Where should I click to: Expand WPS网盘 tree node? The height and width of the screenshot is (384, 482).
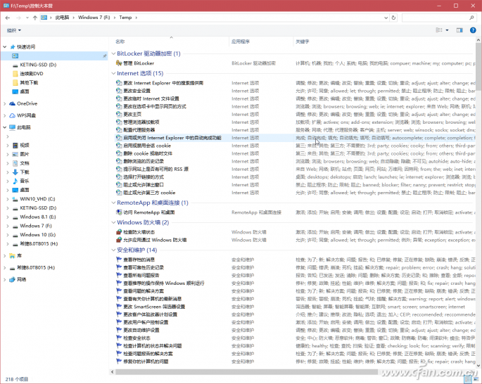(x=5, y=116)
